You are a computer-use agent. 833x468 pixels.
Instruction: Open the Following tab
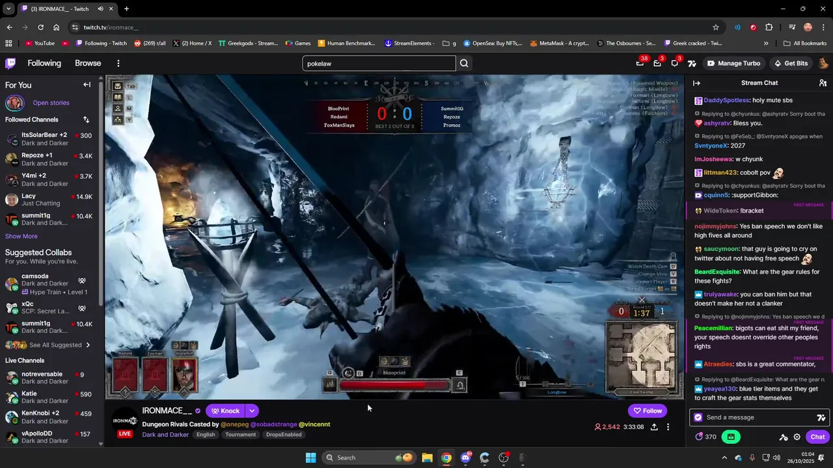tap(44, 63)
